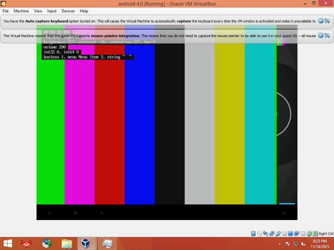Switch to VirtualBox taskbar button
Viewport: 334px width, 250px height.
pos(86,243)
